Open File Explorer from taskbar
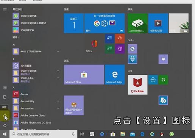Image resolution: width=195 pixels, height=138 pixels. point(123,134)
